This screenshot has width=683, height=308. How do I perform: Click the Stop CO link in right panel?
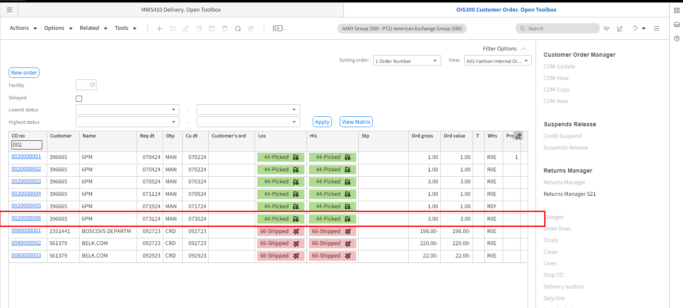pos(553,275)
